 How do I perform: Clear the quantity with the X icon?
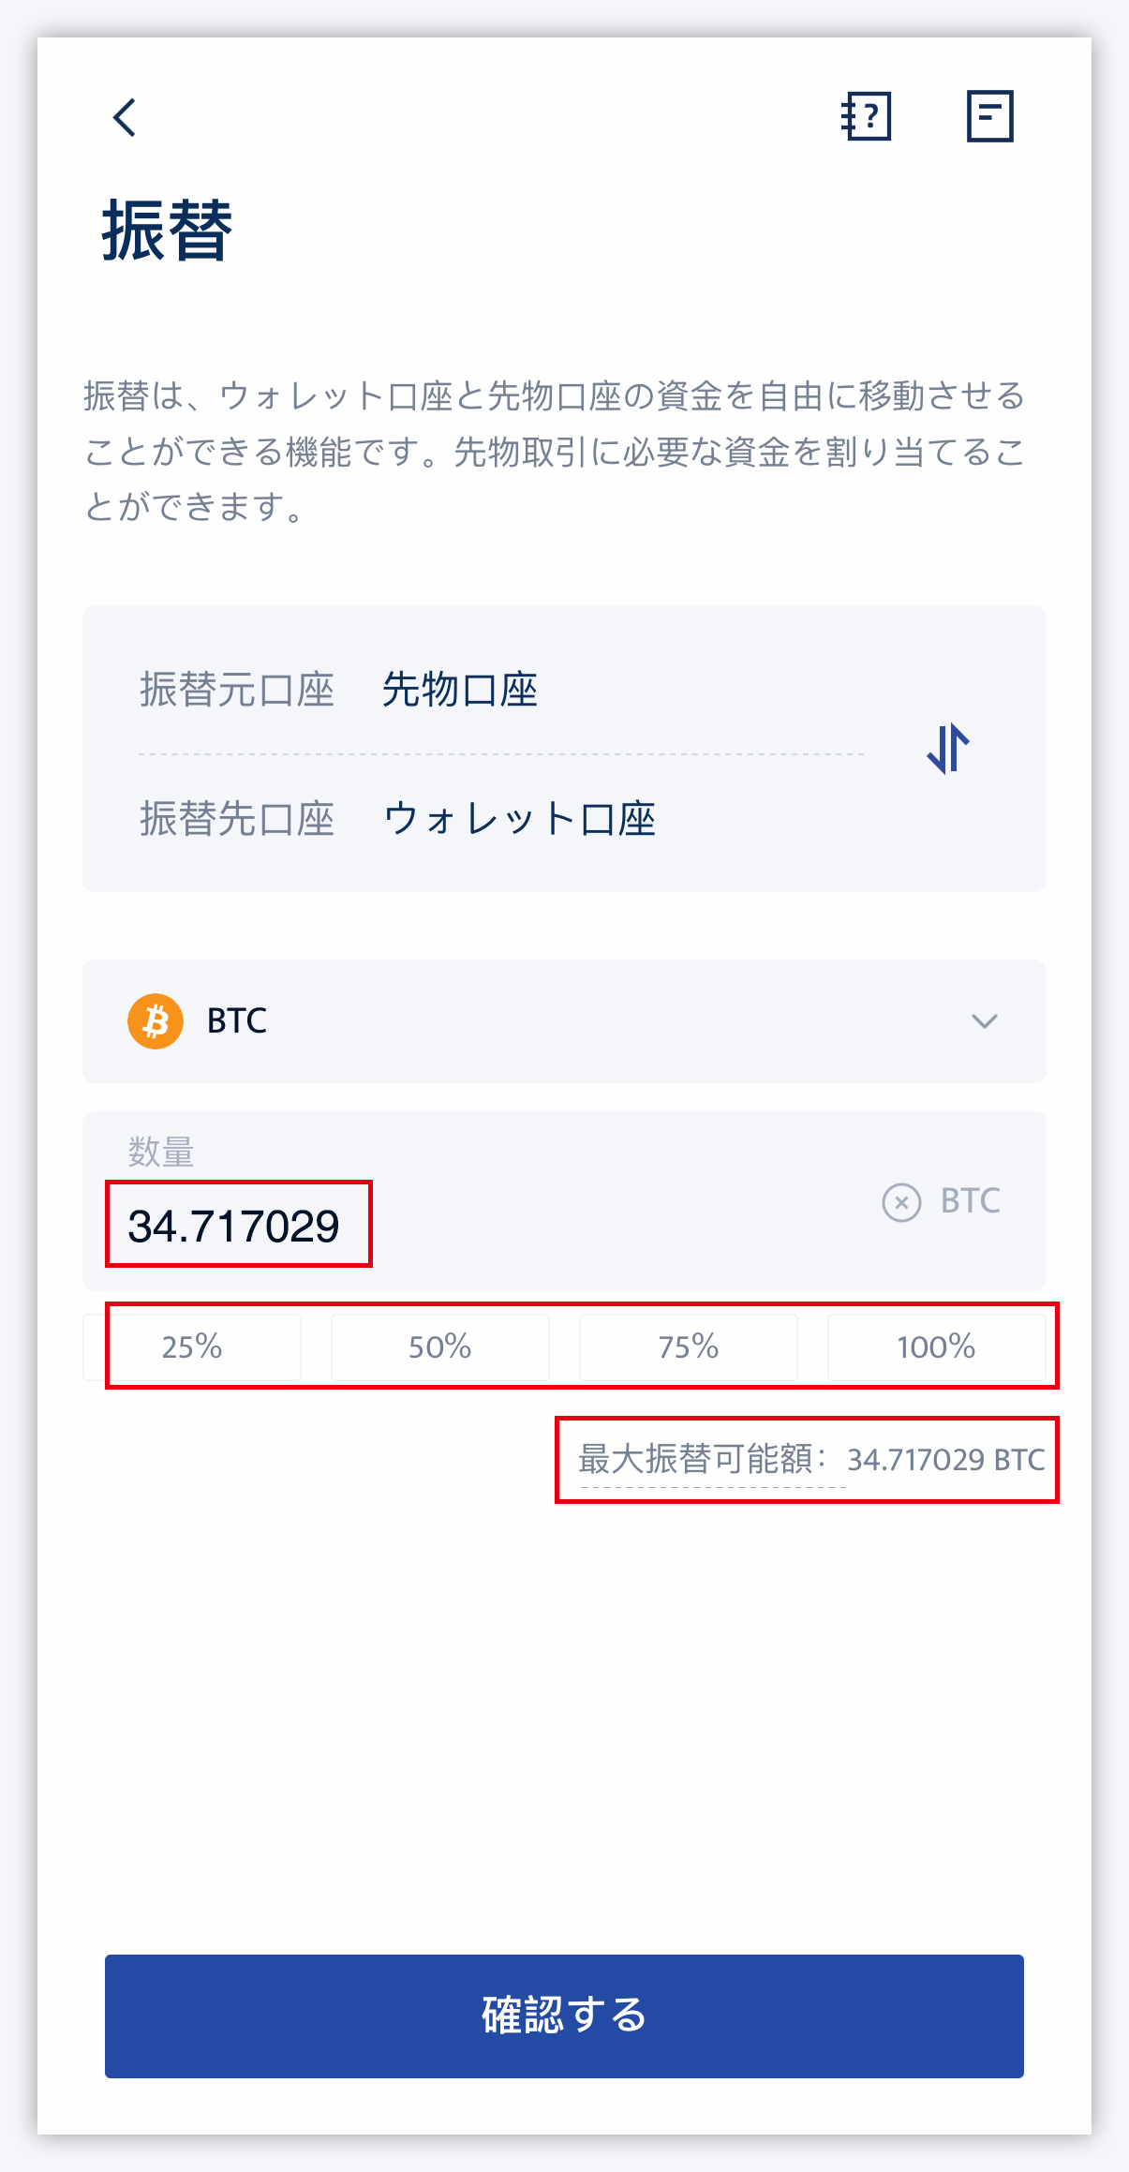(901, 1201)
